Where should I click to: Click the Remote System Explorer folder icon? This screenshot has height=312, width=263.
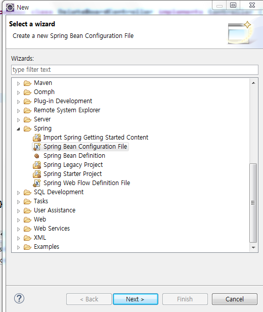(x=27, y=110)
